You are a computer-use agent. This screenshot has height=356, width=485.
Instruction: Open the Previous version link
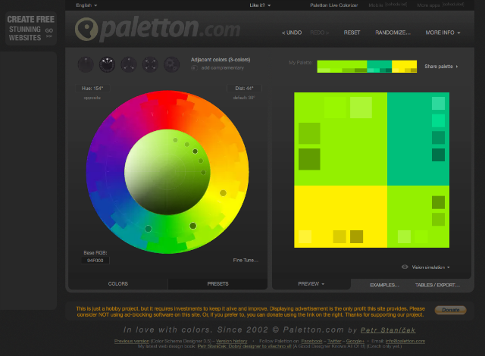tap(132, 341)
